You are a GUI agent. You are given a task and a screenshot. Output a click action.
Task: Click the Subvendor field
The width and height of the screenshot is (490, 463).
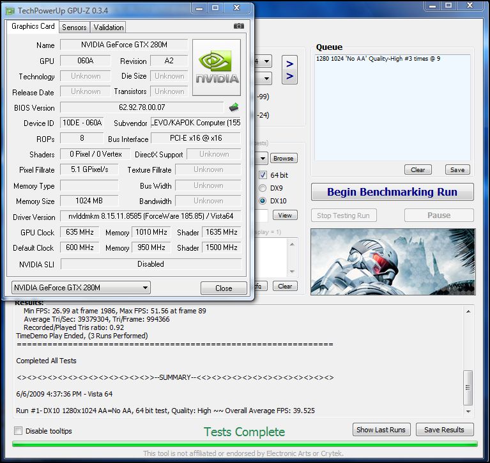(196, 122)
